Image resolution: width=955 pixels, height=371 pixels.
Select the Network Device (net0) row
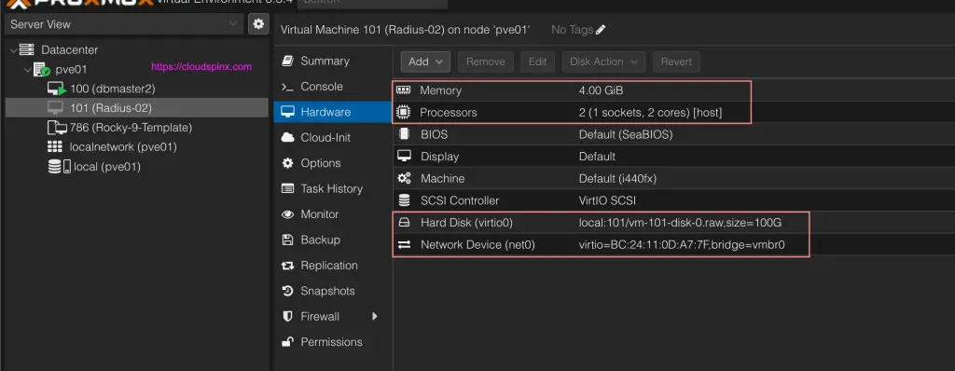pos(673,245)
